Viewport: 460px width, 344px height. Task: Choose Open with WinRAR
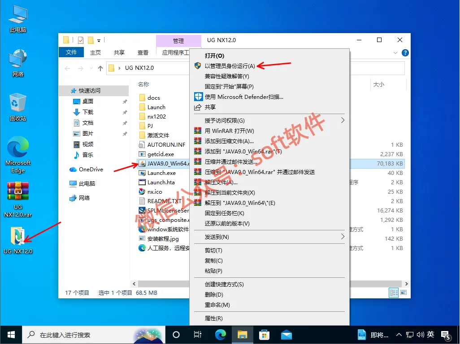[x=269, y=131]
